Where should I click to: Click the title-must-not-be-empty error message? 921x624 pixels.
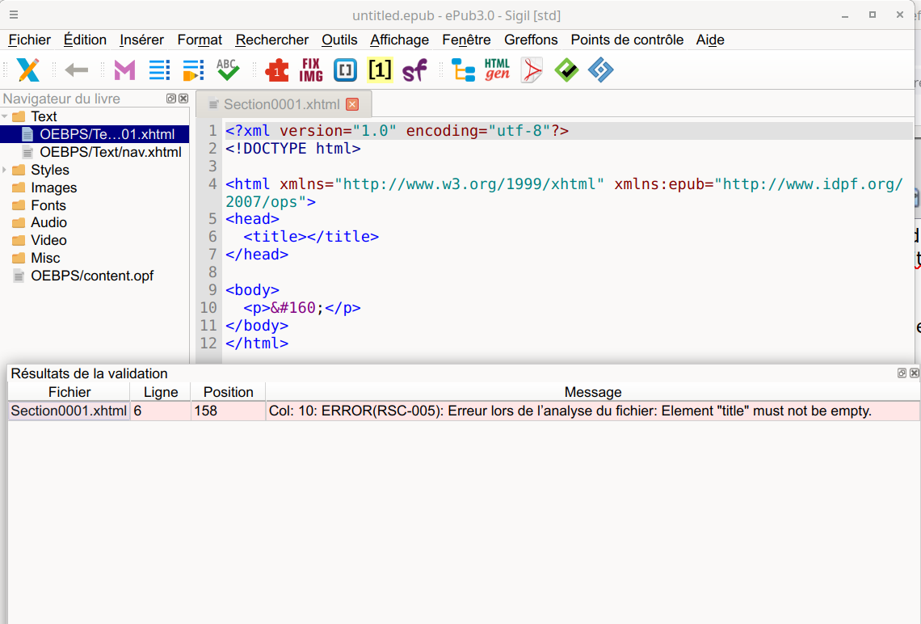(570, 411)
